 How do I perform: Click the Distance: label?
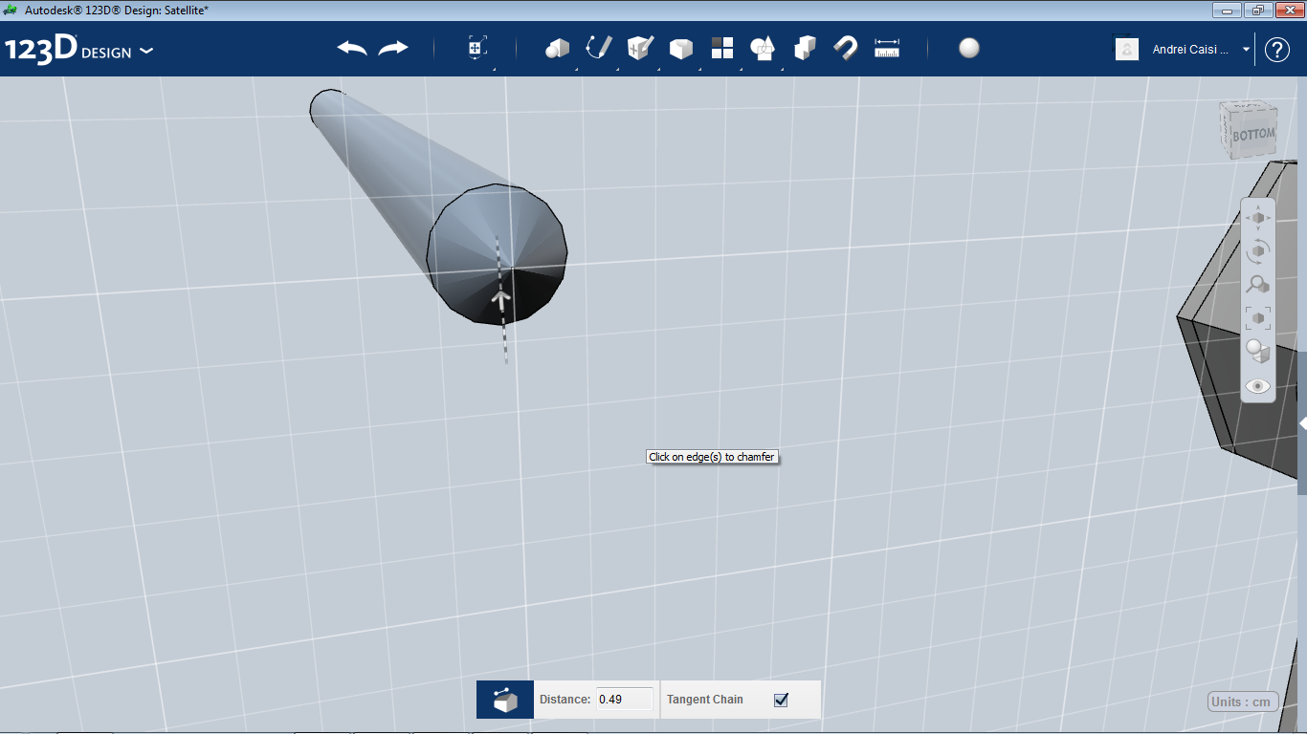pos(565,700)
